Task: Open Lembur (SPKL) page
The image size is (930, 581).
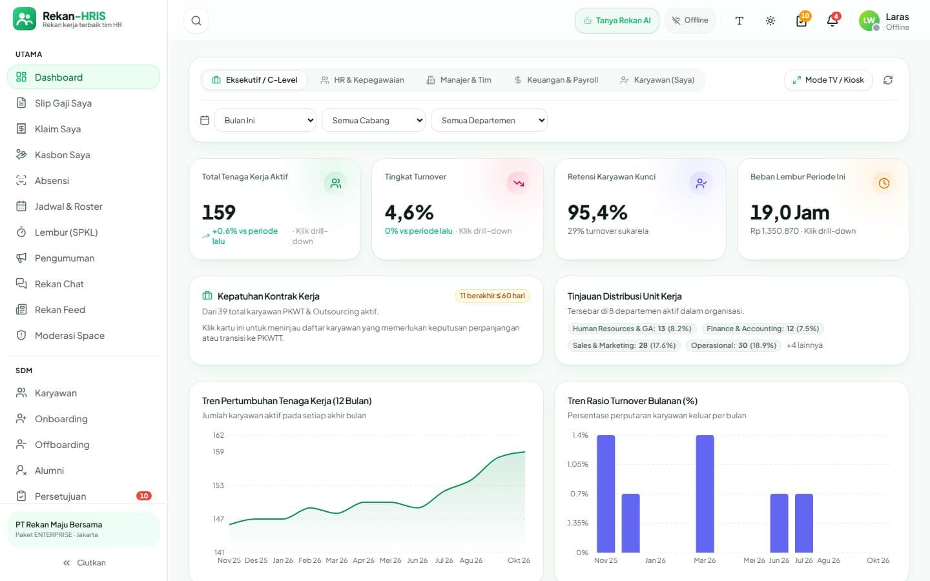Action: pos(83,232)
